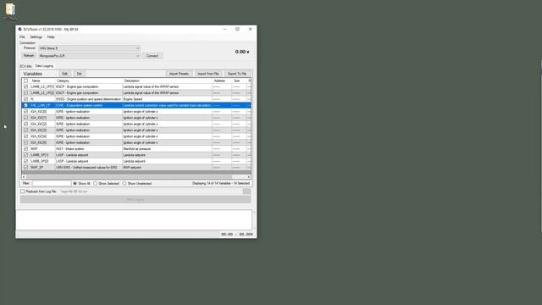This screenshot has width=542, height=305.
Task: Select the Show All radio button
Action: pos(75,183)
